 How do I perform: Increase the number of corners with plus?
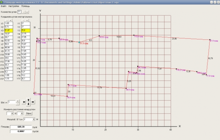tap(27, 12)
